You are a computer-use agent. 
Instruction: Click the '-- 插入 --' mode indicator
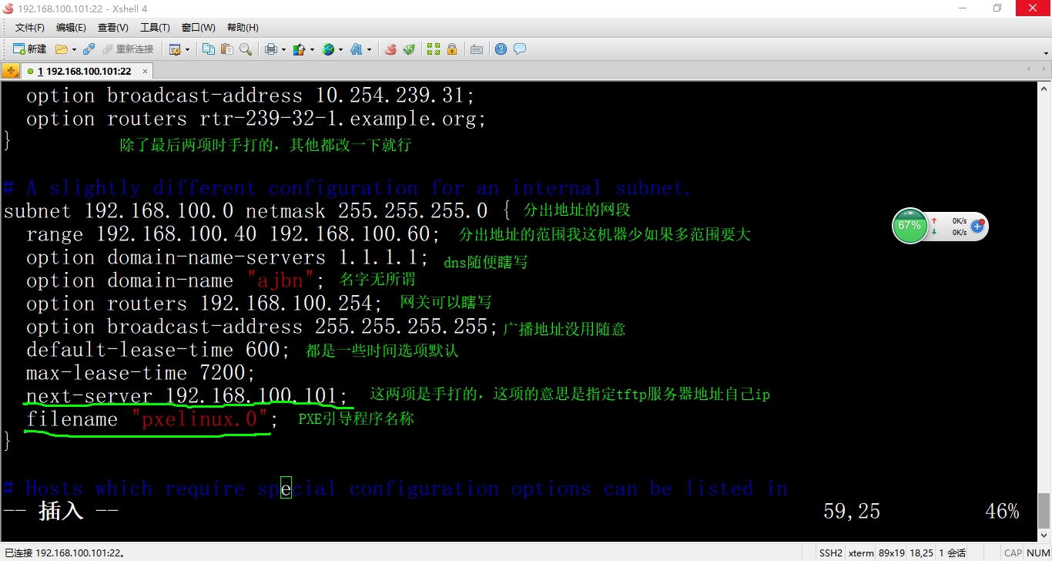pos(61,510)
